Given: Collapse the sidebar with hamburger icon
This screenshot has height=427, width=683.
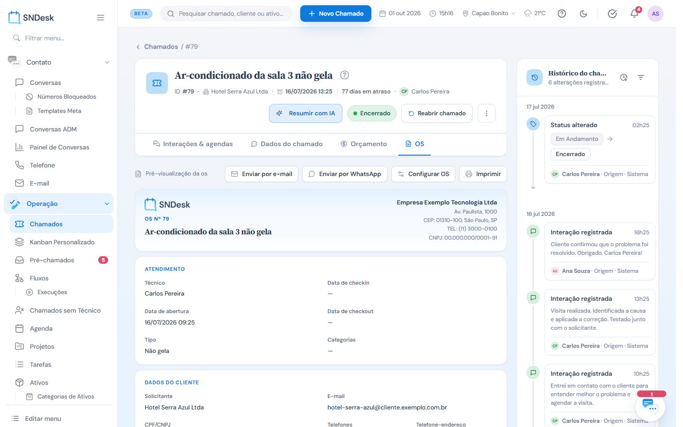Looking at the screenshot, I should pyautogui.click(x=101, y=18).
